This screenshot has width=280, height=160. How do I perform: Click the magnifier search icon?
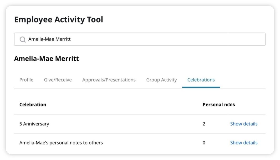[x=23, y=39]
